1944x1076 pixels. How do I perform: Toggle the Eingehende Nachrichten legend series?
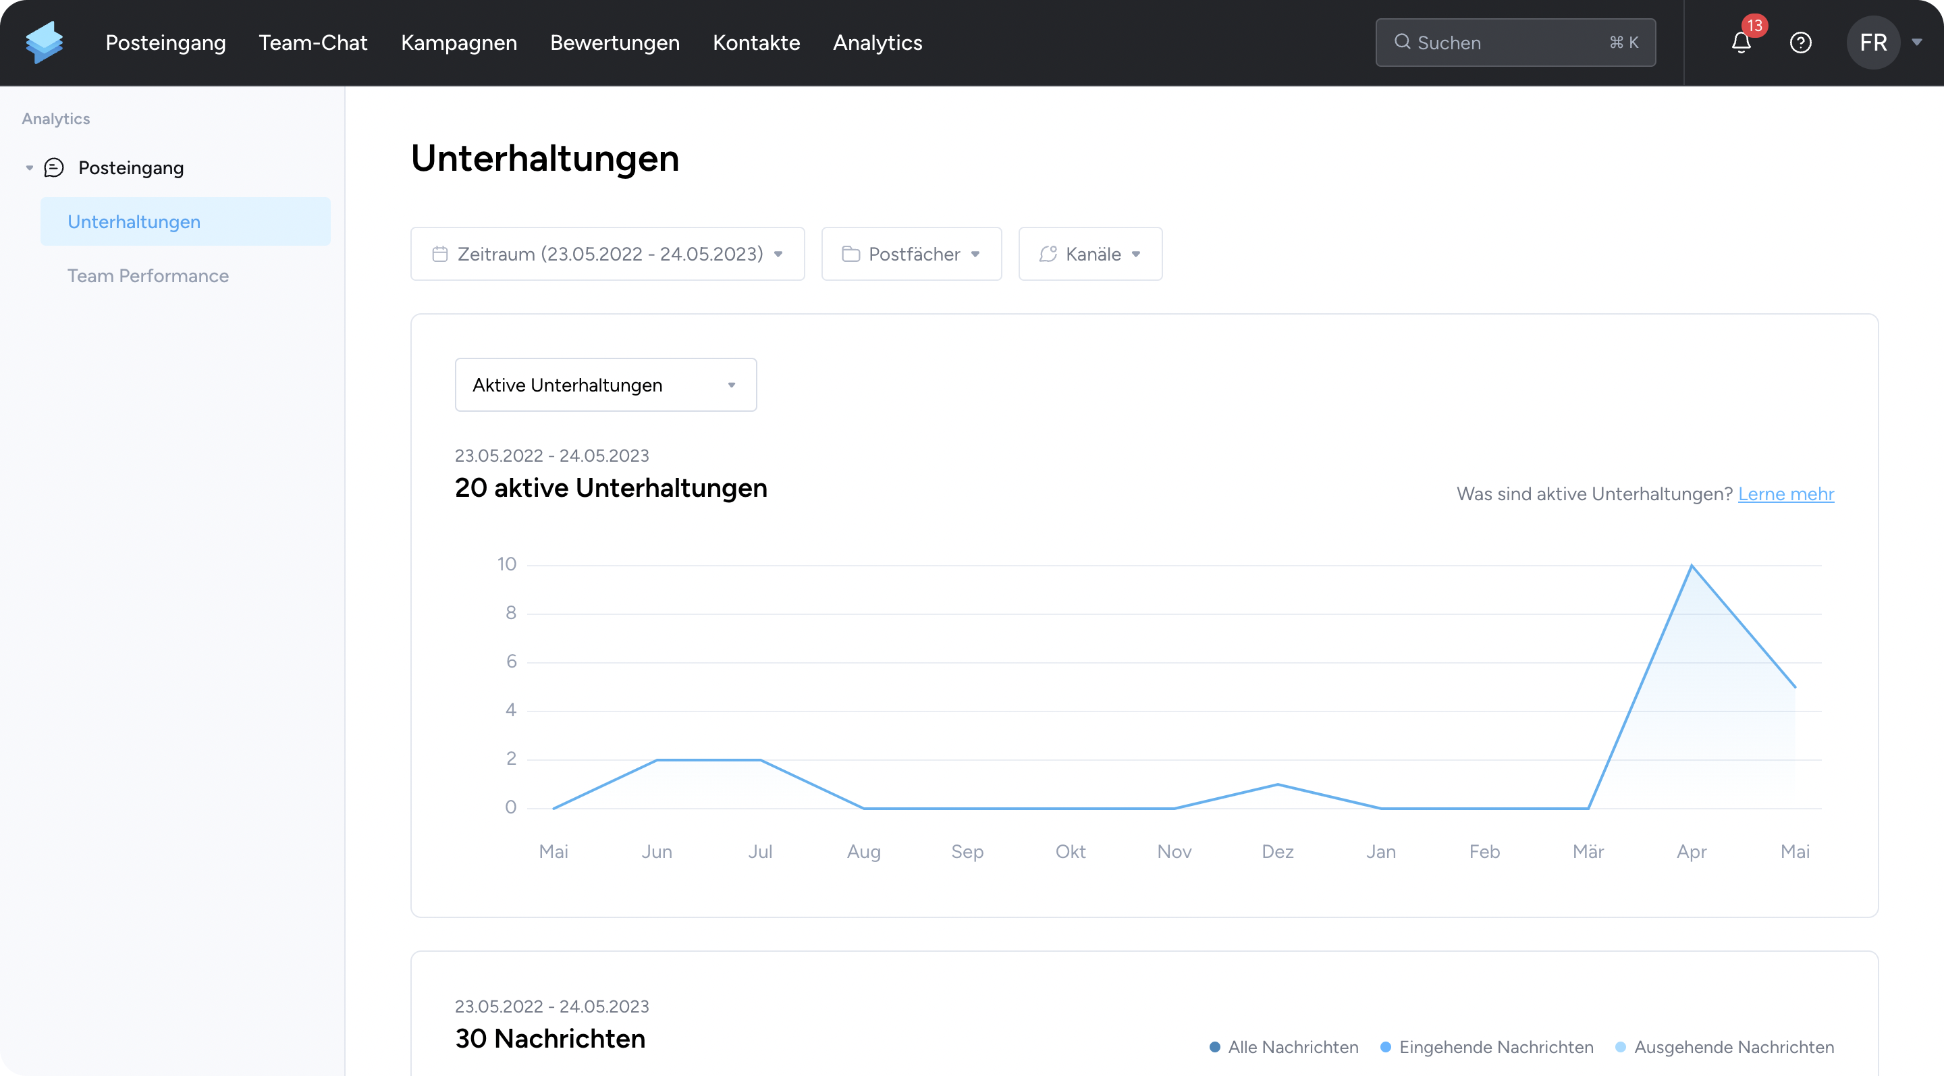1486,1048
